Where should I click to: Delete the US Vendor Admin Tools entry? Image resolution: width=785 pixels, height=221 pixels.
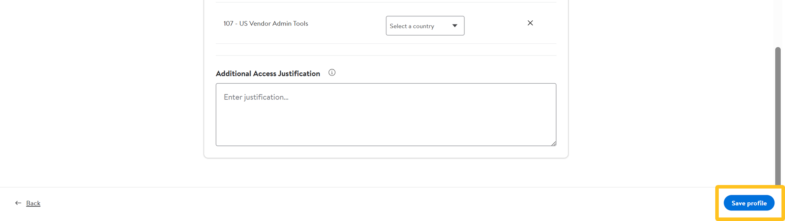pos(530,23)
